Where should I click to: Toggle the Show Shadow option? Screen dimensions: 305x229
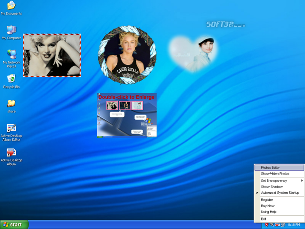tap(279, 187)
